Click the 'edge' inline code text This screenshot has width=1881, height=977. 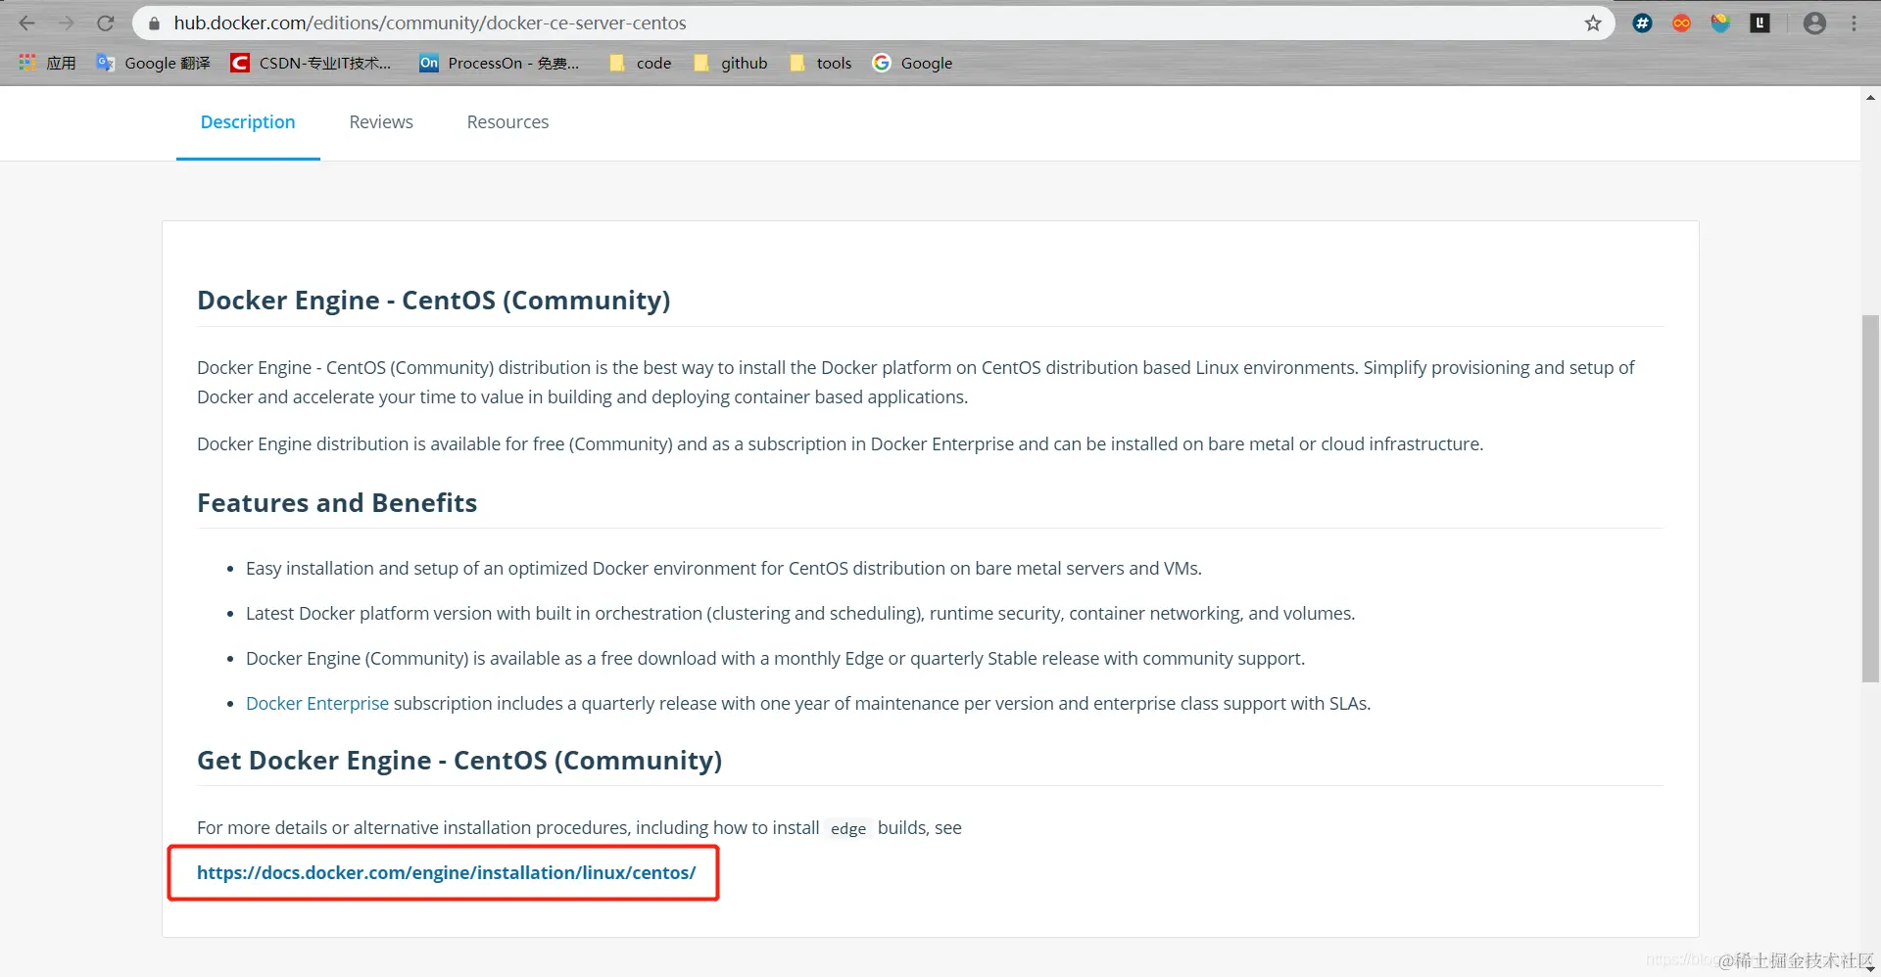(x=848, y=828)
